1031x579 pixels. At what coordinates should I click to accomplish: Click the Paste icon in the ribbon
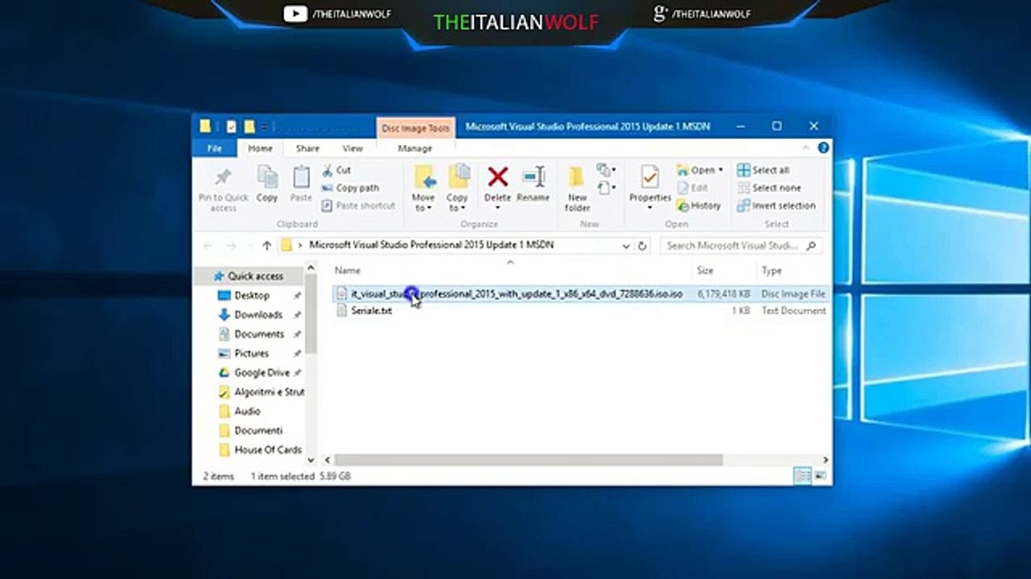pos(301,177)
